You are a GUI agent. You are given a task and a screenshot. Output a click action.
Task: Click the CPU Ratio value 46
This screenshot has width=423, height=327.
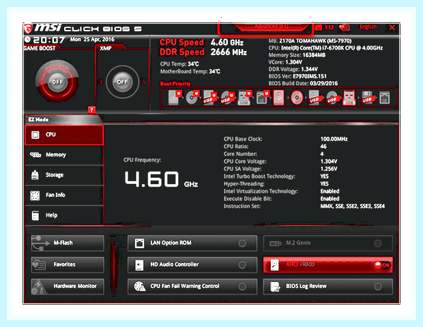323,146
